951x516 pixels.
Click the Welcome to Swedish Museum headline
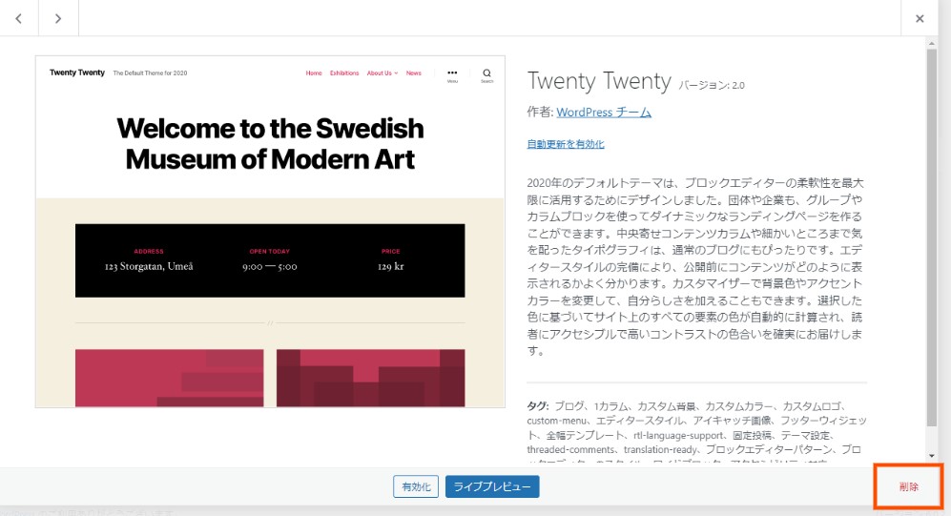270,143
